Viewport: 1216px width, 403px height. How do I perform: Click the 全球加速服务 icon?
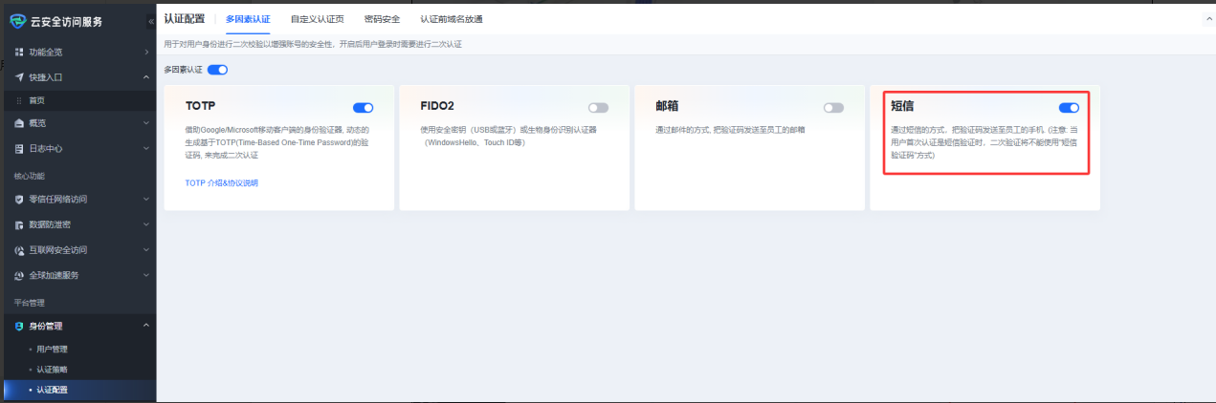(19, 275)
